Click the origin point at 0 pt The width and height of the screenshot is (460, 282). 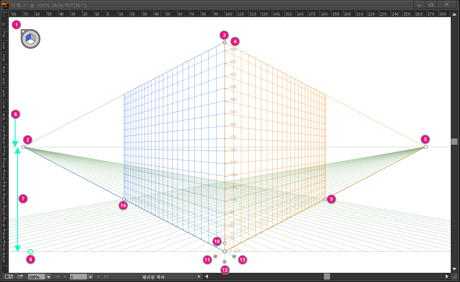[225, 251]
